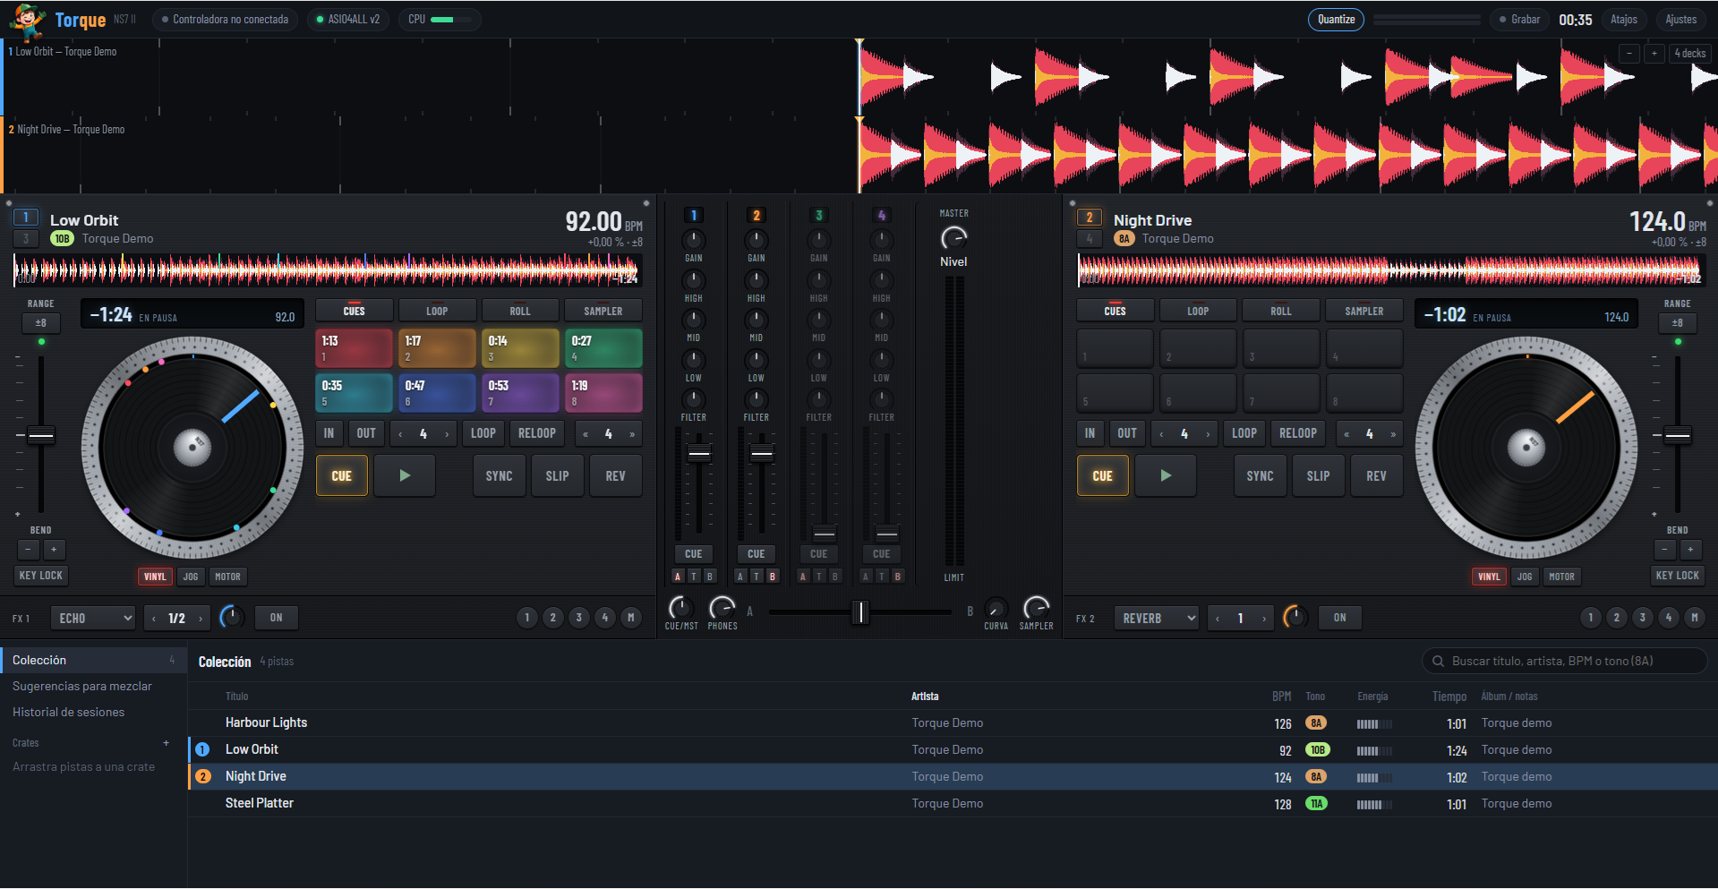This screenshot has width=1718, height=889.
Task: Enable SLIP mode on deck 2
Action: (1318, 475)
